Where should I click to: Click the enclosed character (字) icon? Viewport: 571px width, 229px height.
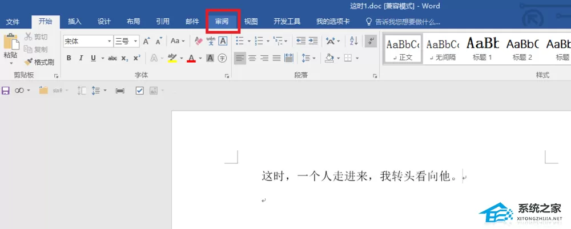coord(222,58)
